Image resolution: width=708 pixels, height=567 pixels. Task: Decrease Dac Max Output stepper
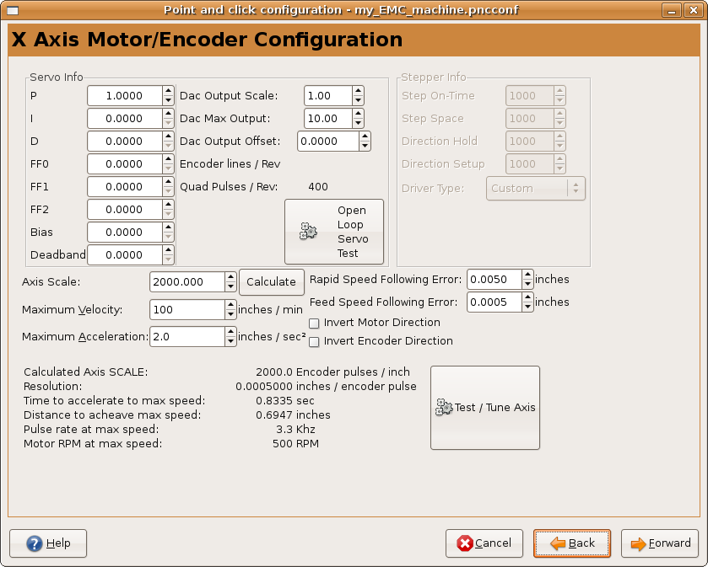pos(358,123)
